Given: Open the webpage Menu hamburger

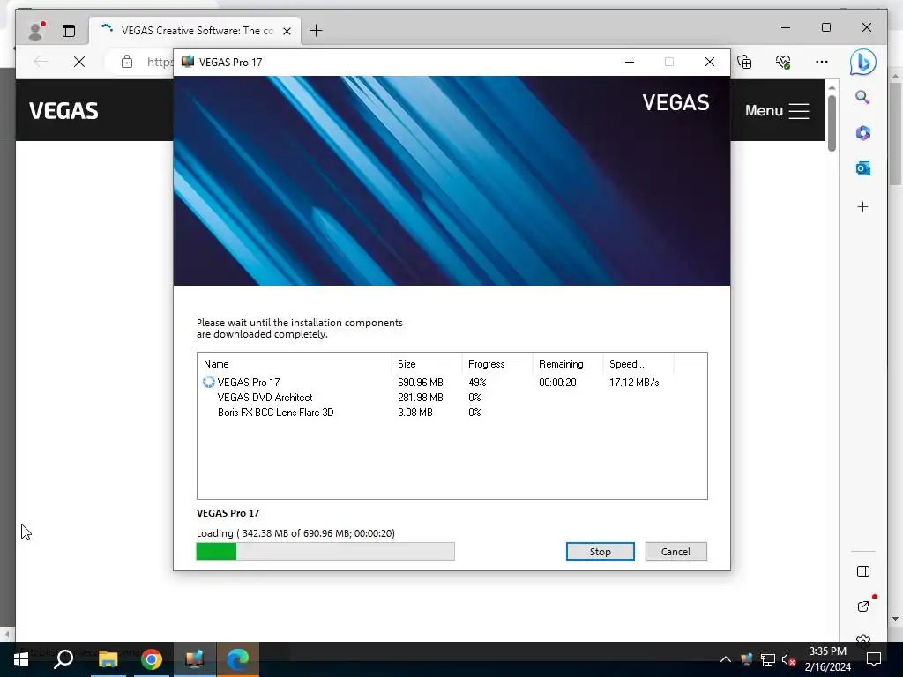Looking at the screenshot, I should pos(777,110).
